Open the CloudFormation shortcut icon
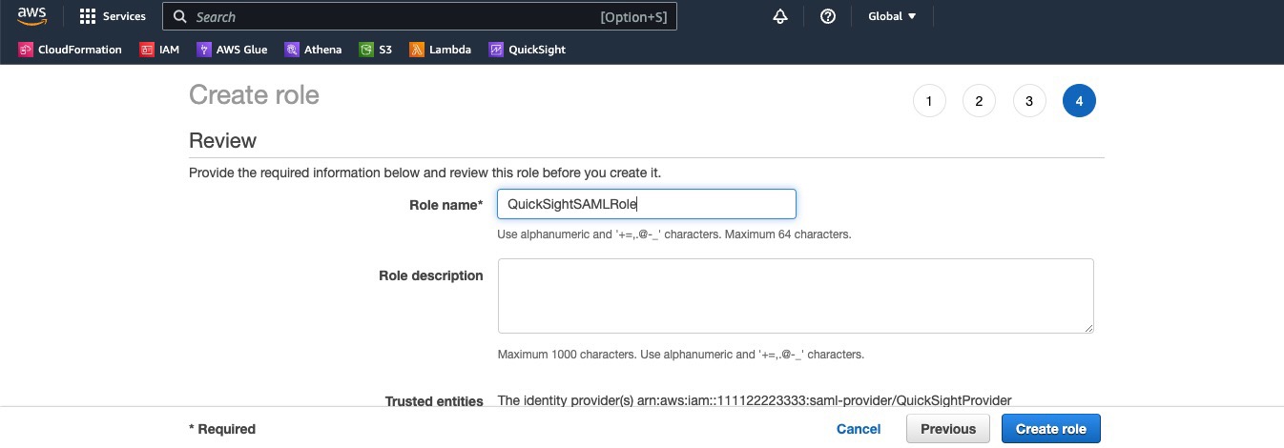Screen dimensions: 1284x448 26,50
